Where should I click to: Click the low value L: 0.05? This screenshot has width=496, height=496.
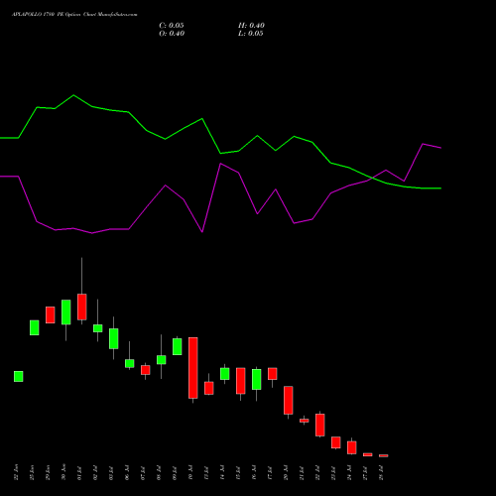(251, 34)
